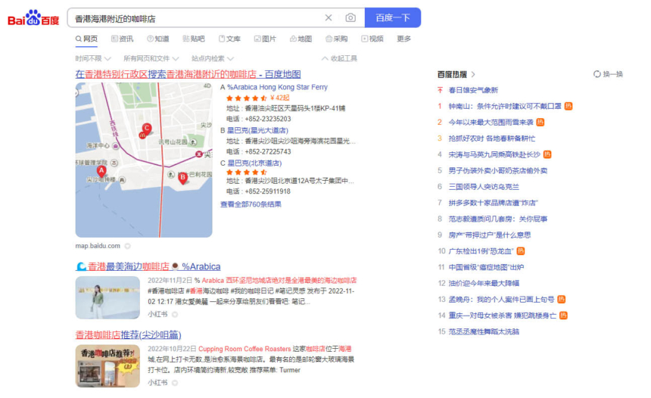
Task: Open hot topic 钟南山 条件允许时建议可不戴口罩
Action: 505,106
